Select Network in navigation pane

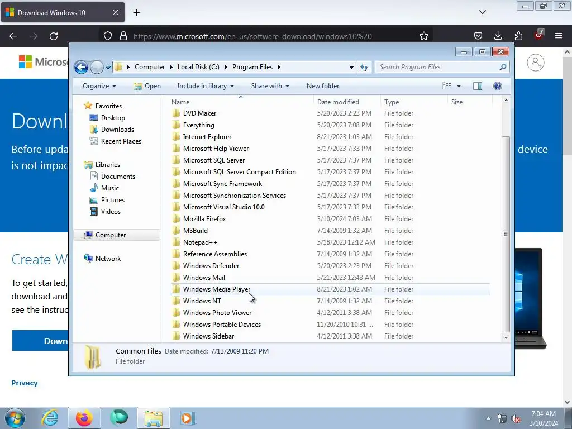(x=108, y=259)
